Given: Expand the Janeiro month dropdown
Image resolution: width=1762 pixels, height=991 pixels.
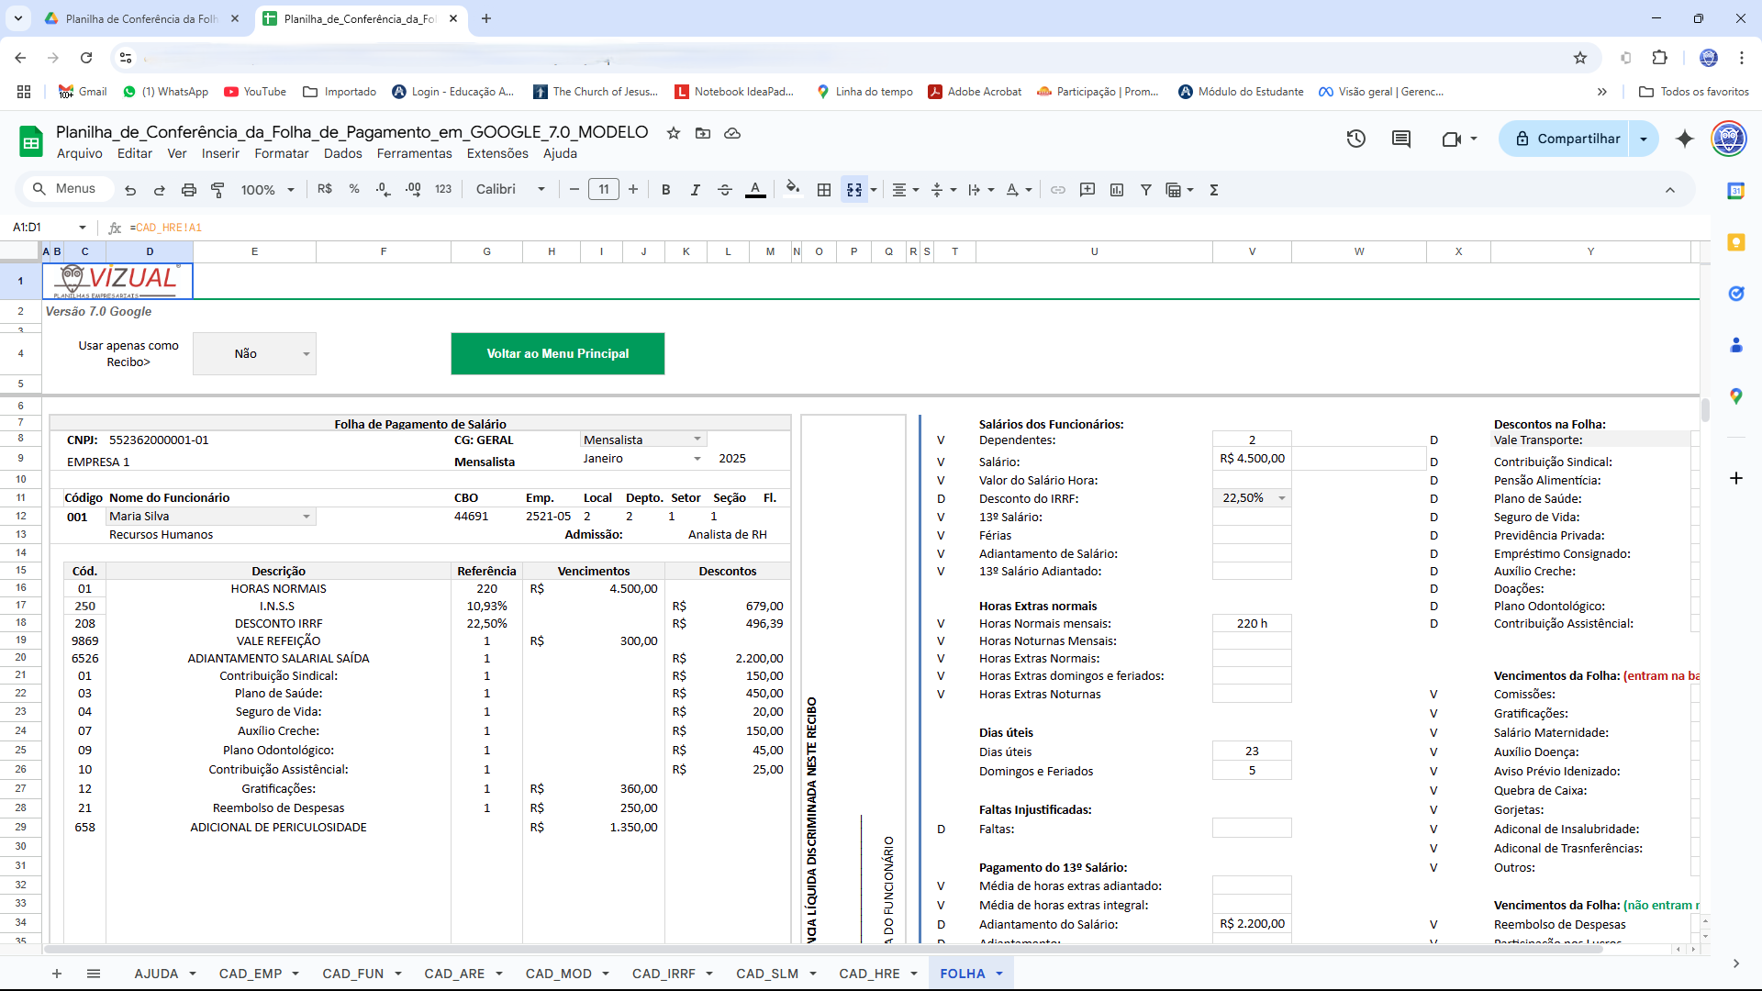Looking at the screenshot, I should click(x=697, y=459).
